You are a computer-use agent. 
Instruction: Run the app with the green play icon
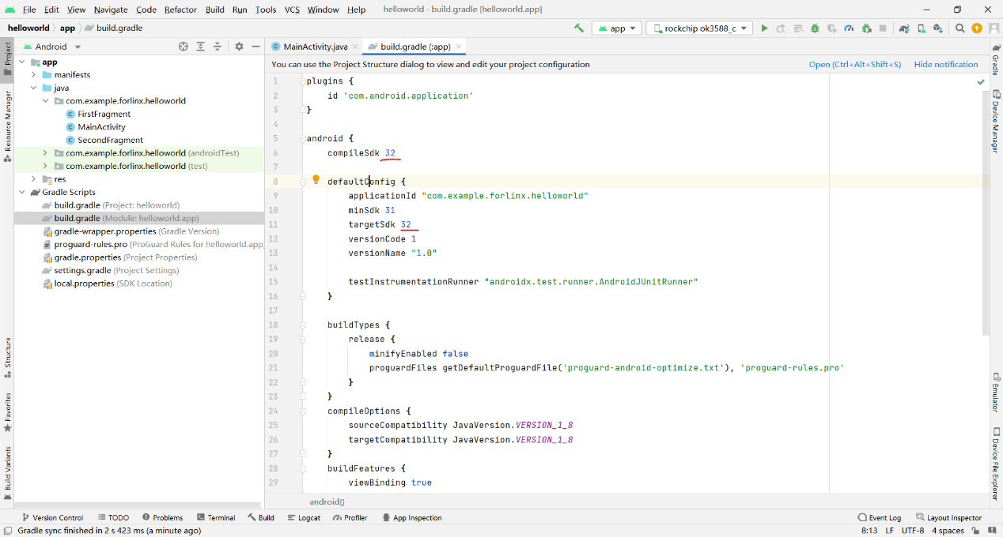pos(764,28)
